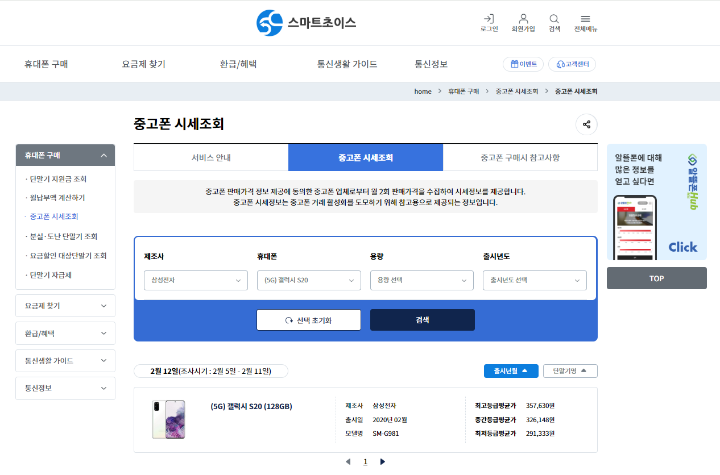Open 단말기 자급제 sidebar link

click(50, 275)
